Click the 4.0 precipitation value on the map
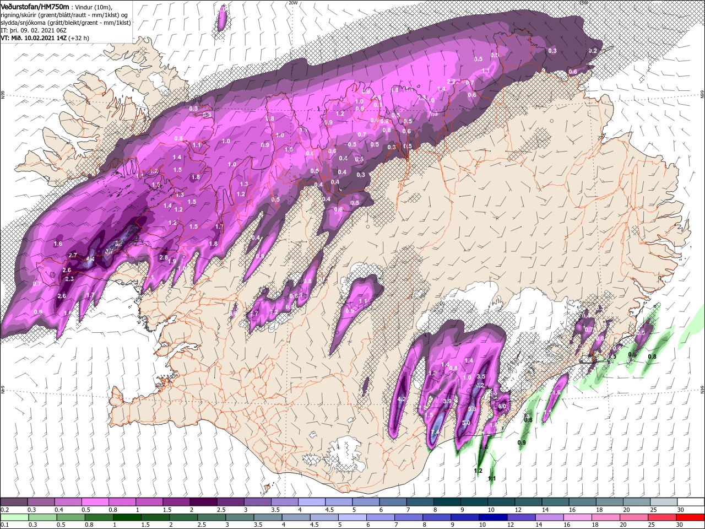The image size is (705, 529). pos(502,407)
